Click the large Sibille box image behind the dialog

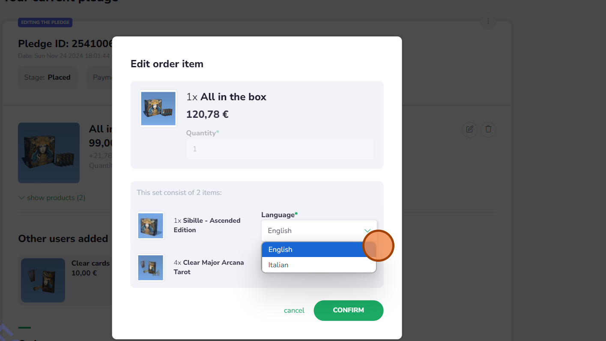coord(49,153)
